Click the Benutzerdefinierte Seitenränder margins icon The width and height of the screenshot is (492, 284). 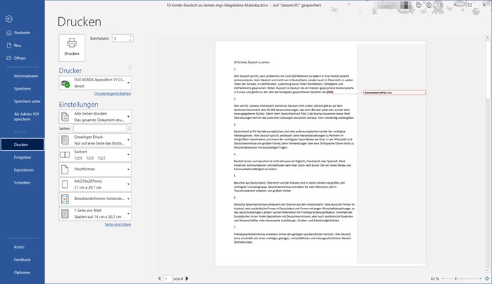(65, 199)
